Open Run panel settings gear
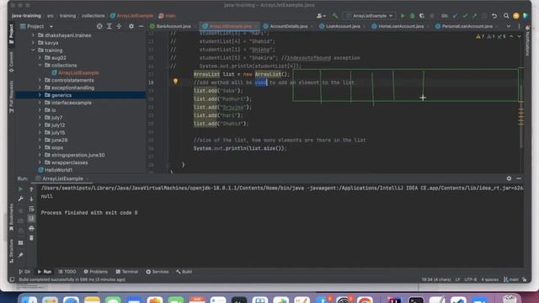The image size is (539, 303). tap(509, 178)
